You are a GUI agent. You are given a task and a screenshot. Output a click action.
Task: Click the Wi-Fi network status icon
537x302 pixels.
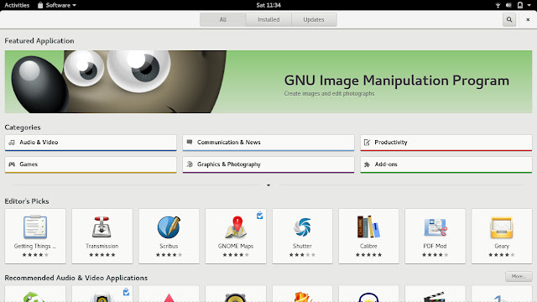(x=498, y=5)
